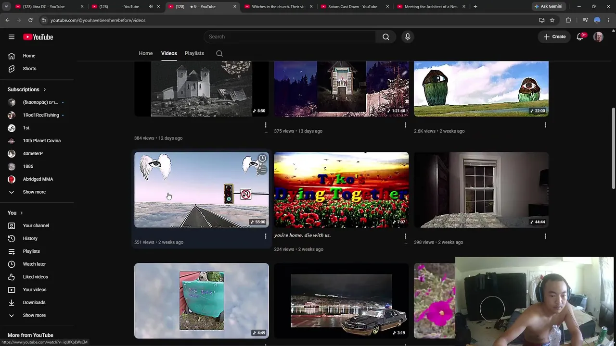The width and height of the screenshot is (616, 346).
Task: Go back with the browser back arrow
Action: (7, 20)
